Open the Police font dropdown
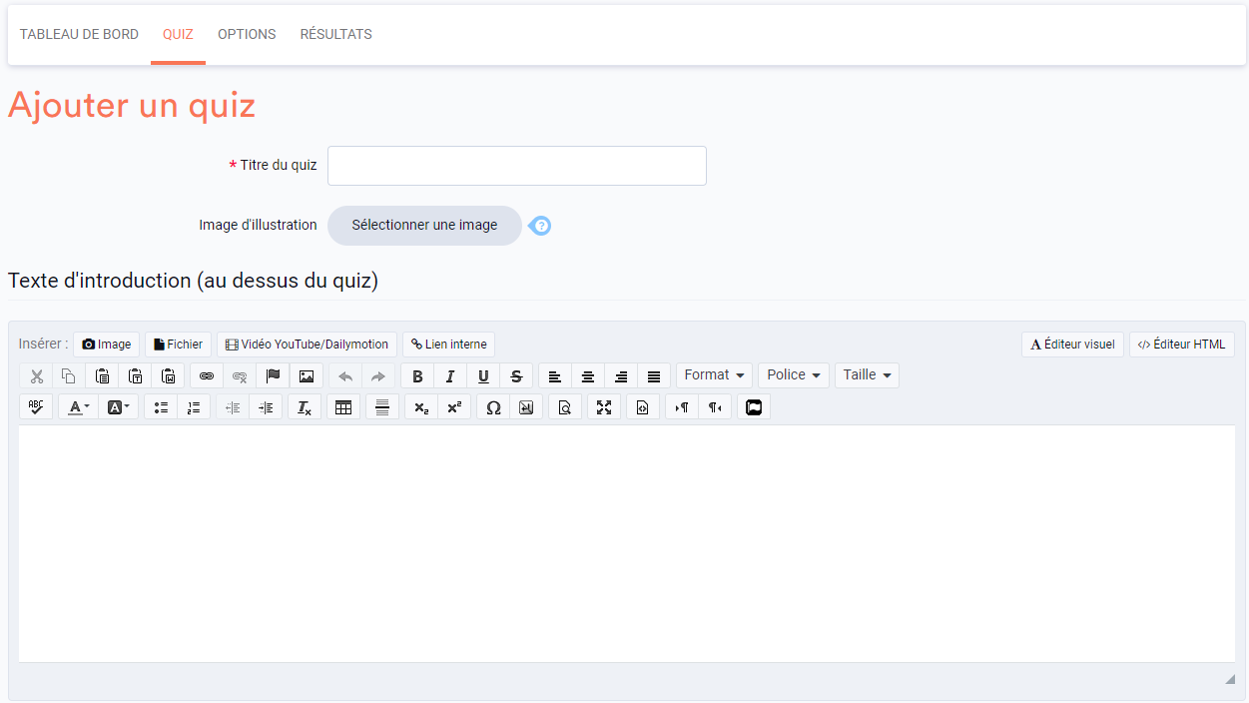 (x=793, y=374)
